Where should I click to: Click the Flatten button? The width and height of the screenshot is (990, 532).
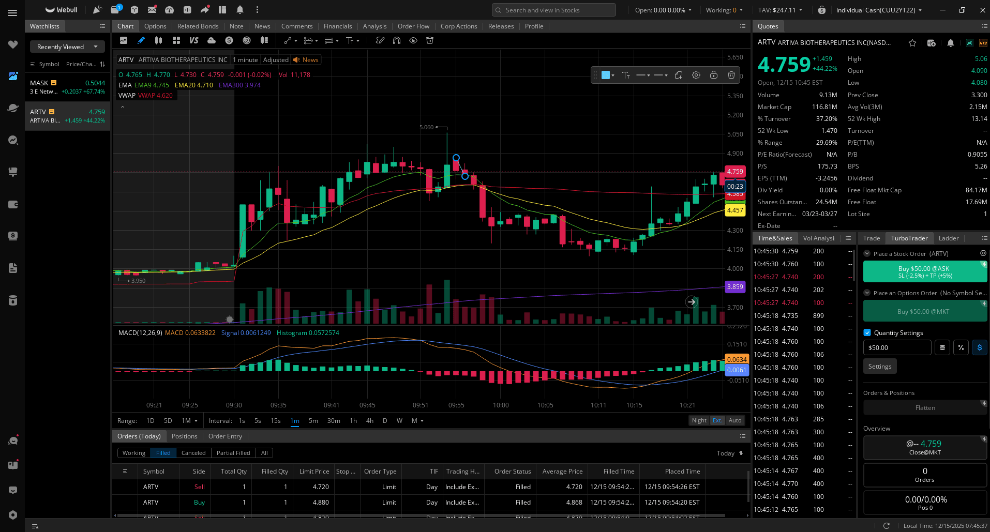[925, 407]
